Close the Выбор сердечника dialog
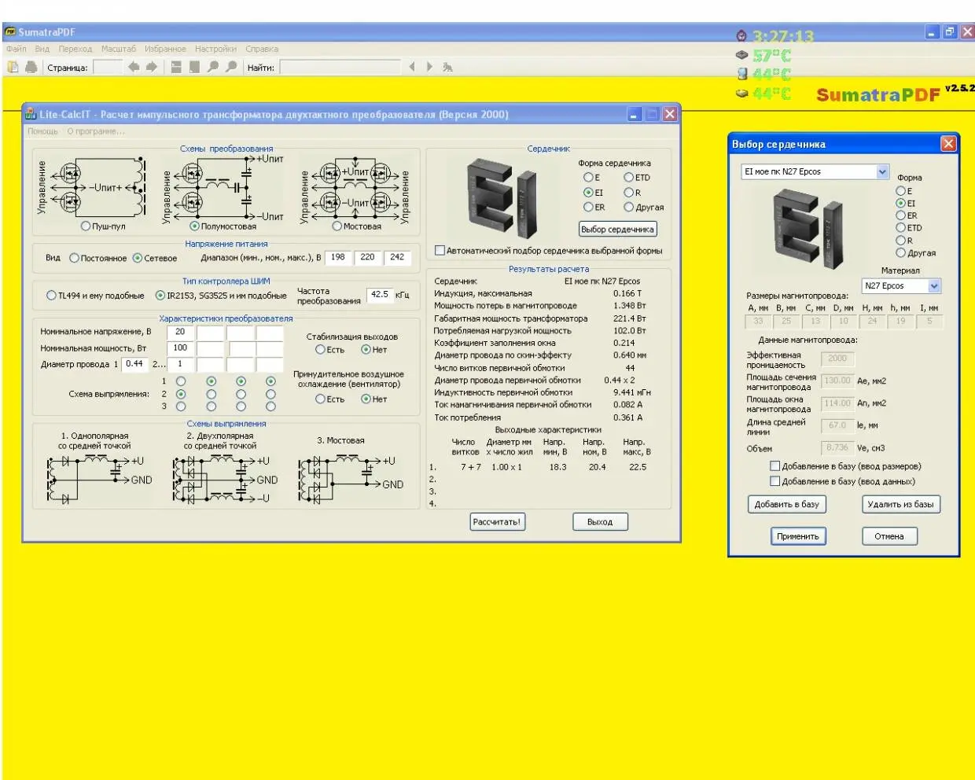975x780 pixels. coord(948,144)
